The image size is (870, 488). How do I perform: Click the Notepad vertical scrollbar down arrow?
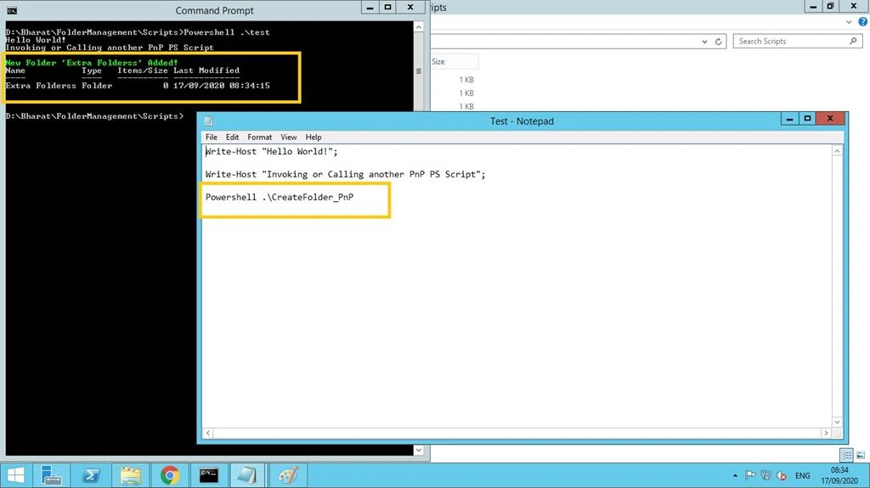pyautogui.click(x=837, y=422)
